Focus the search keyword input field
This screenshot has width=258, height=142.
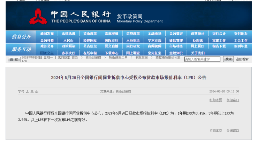pyautogui.click(x=202, y=59)
